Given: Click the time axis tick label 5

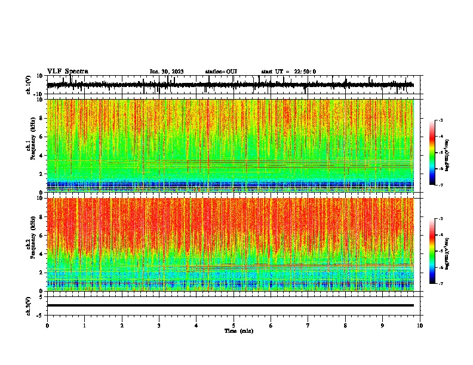Looking at the screenshot, I should (x=234, y=326).
